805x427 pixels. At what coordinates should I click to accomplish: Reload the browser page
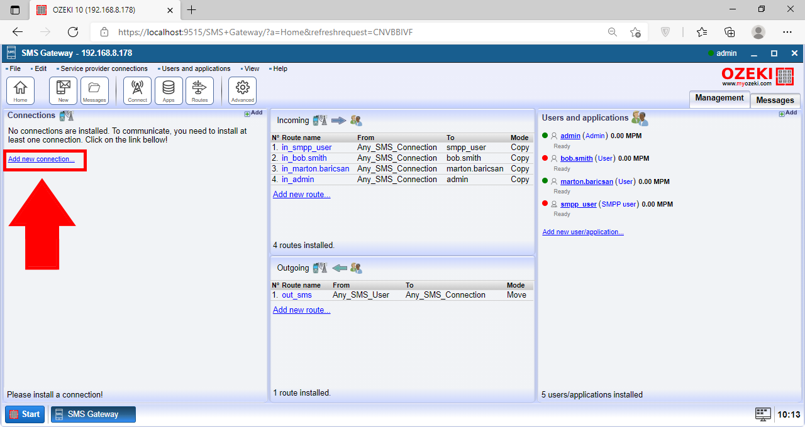[73, 32]
